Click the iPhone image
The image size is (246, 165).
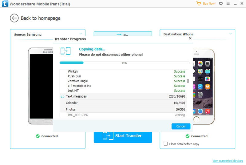coord(204,87)
